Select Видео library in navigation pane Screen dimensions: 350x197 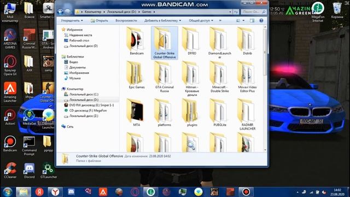click(x=71, y=62)
